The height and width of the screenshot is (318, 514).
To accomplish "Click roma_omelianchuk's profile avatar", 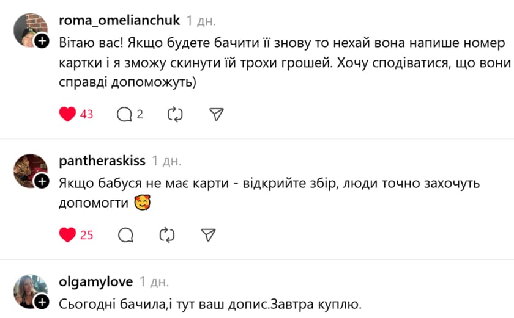I will [29, 29].
